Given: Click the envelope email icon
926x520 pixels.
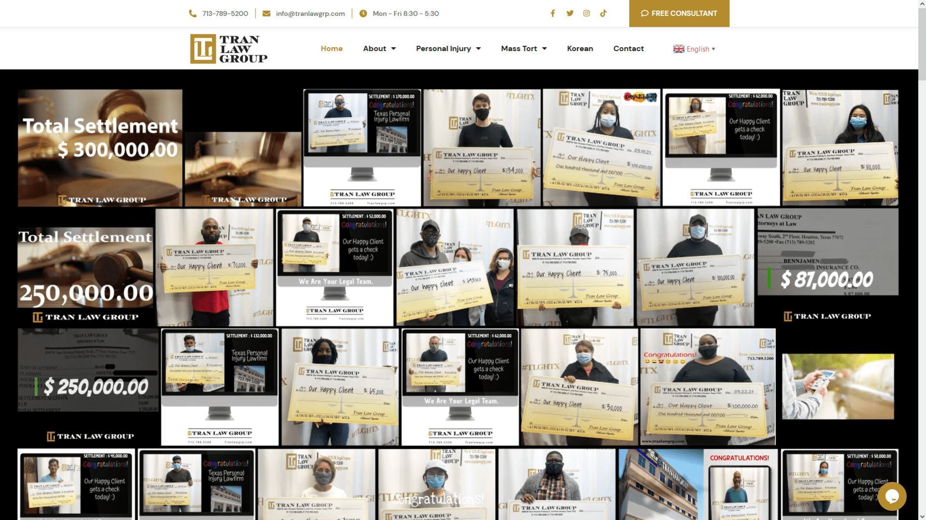Looking at the screenshot, I should (x=266, y=13).
